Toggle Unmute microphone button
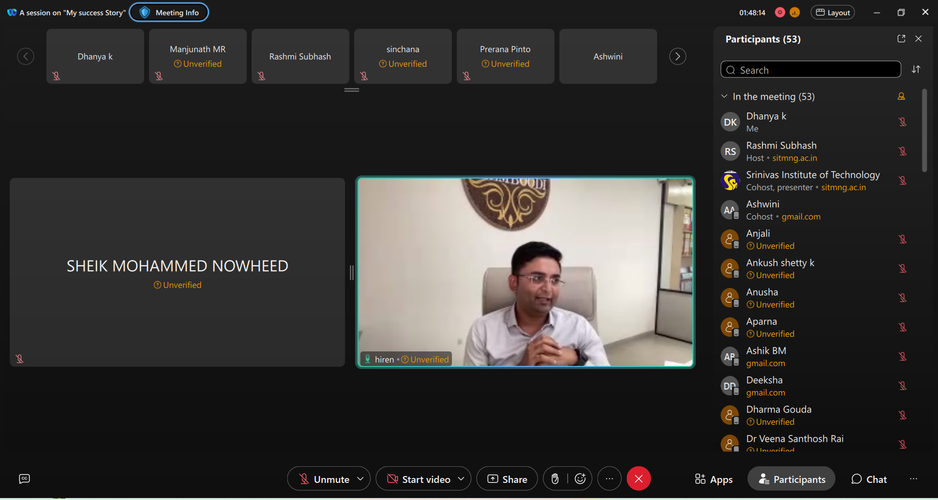Image resolution: width=938 pixels, height=500 pixels. 324,479
